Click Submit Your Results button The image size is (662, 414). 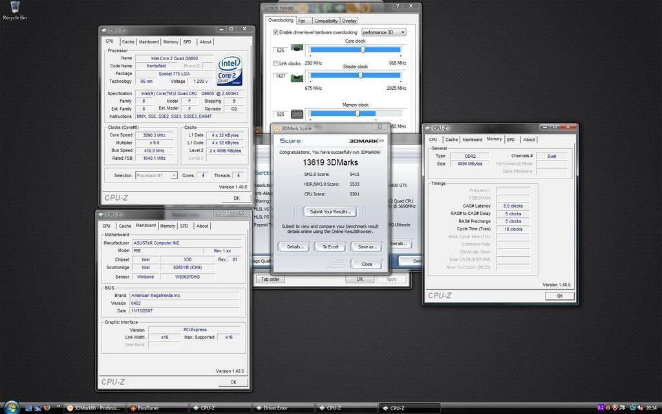click(330, 212)
